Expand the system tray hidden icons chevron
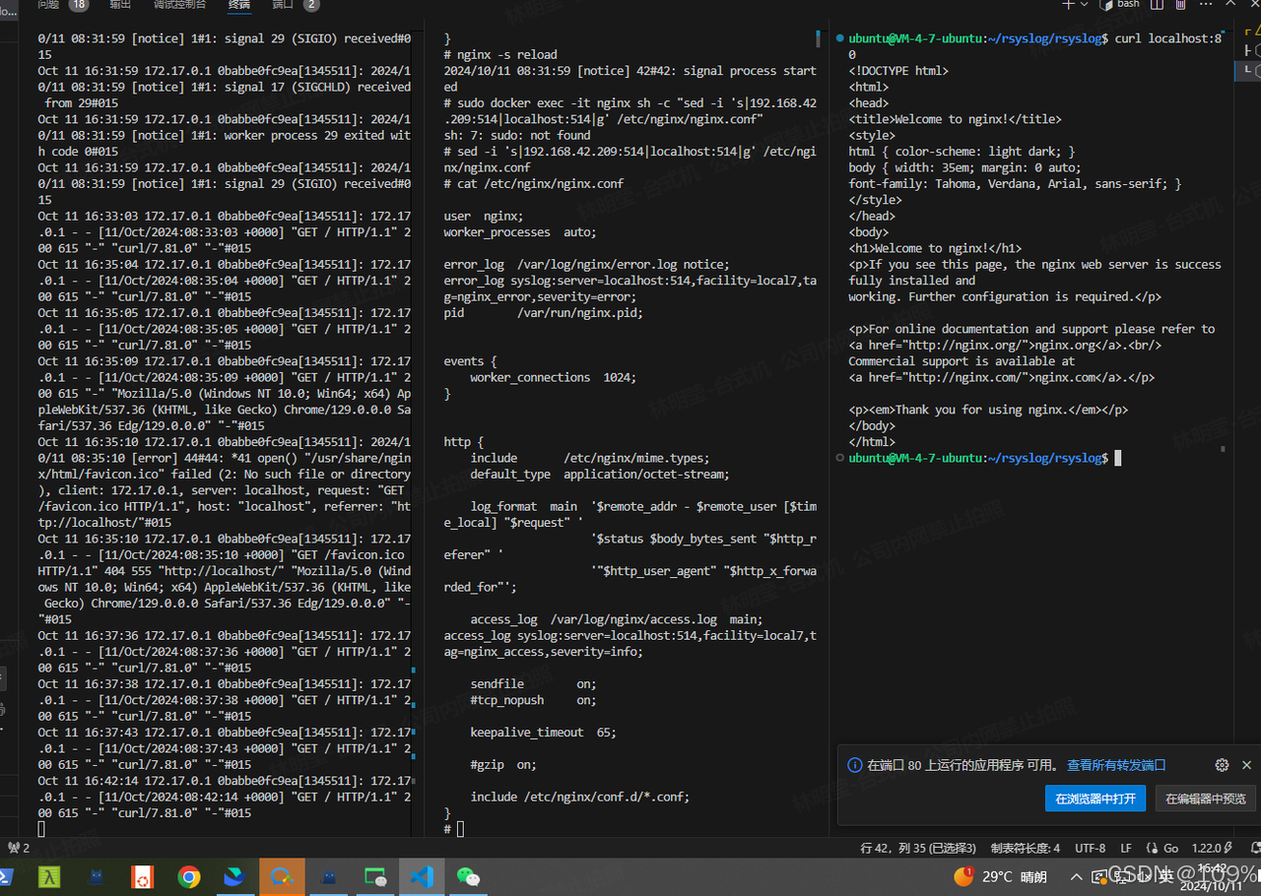 [x=1076, y=876]
